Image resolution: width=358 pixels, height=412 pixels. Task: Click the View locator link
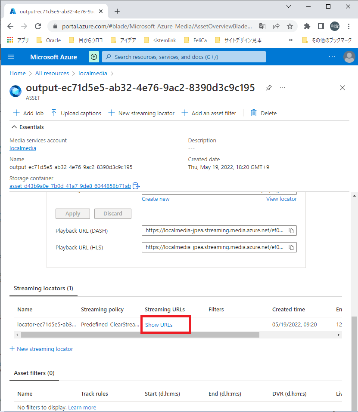(281, 199)
